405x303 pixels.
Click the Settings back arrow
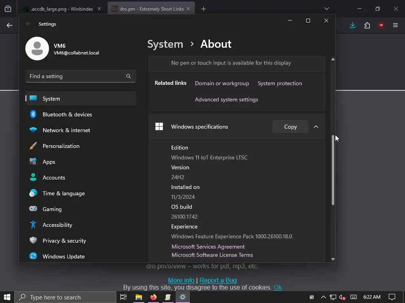pyautogui.click(x=28, y=24)
